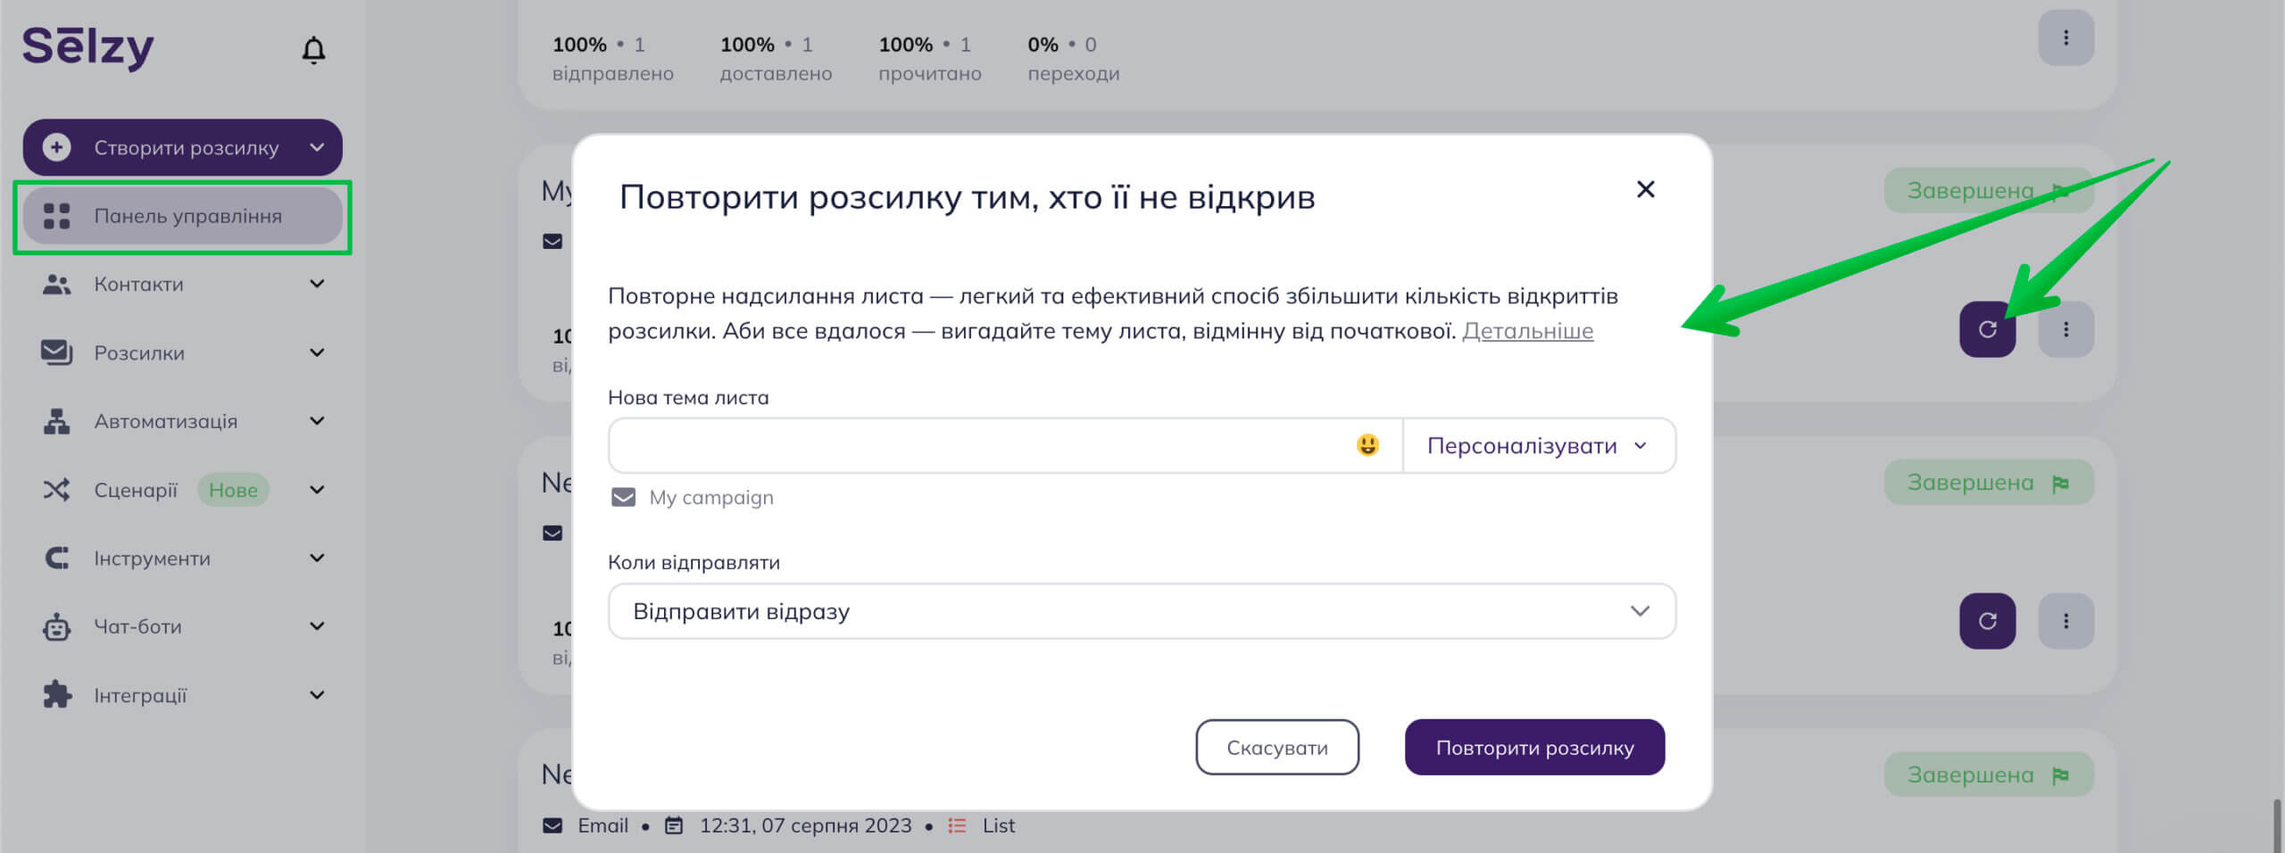
Task: Open three-dot menu on the top campaign card
Action: tap(2065, 37)
